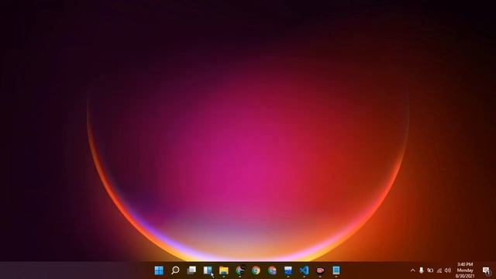Launch File Explorer from taskbar
Screen dimensions: 496x279
click(x=224, y=270)
